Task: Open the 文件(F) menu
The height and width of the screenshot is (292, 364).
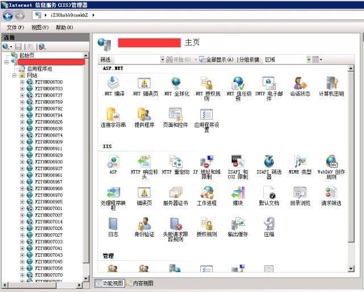Action: tap(15, 27)
